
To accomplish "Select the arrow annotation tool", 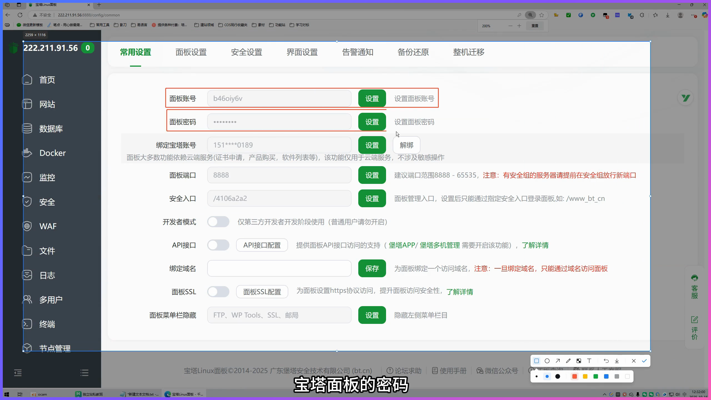I will click(558, 361).
